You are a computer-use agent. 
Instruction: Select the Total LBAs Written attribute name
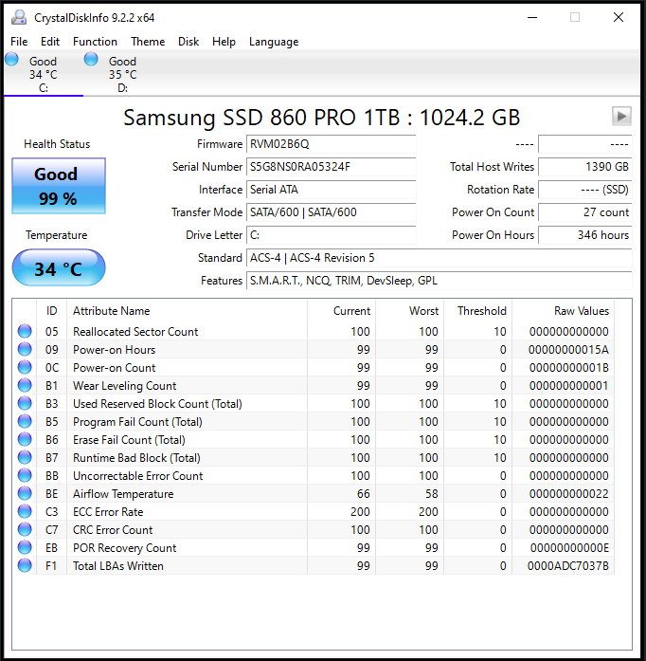point(118,566)
